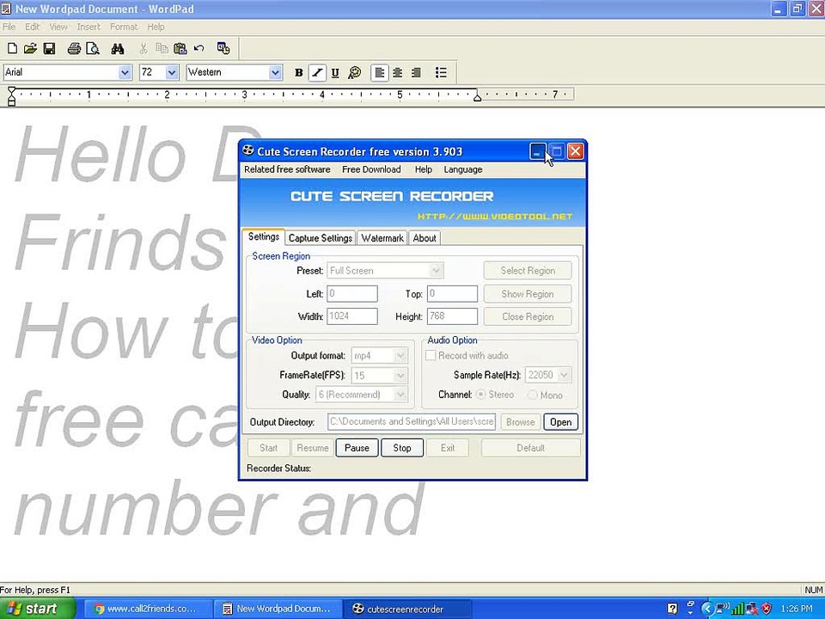
Task: Click the Pause recording button
Action: pos(357,448)
